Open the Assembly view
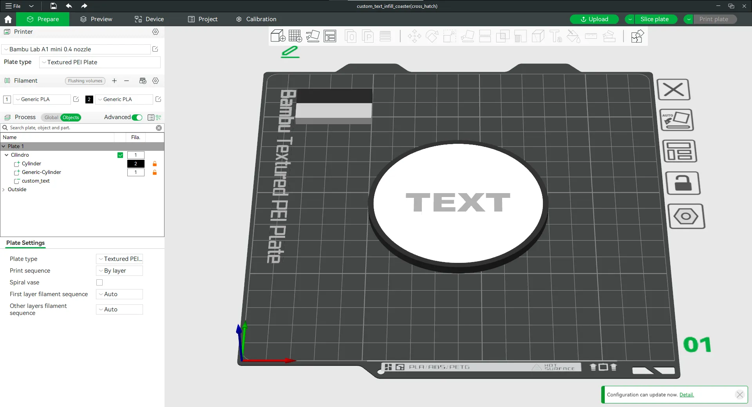752x407 pixels. tap(637, 36)
